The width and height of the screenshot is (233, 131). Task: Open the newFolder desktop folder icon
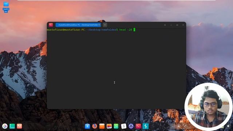[6, 7]
